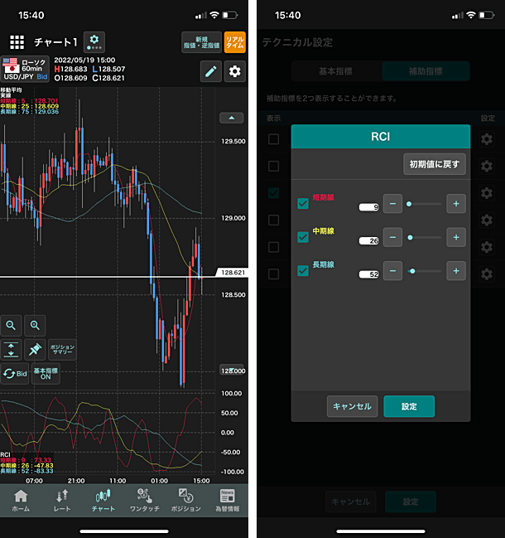Open the third dimmed indicator gear
The width and height of the screenshot is (505, 538).
point(487,193)
